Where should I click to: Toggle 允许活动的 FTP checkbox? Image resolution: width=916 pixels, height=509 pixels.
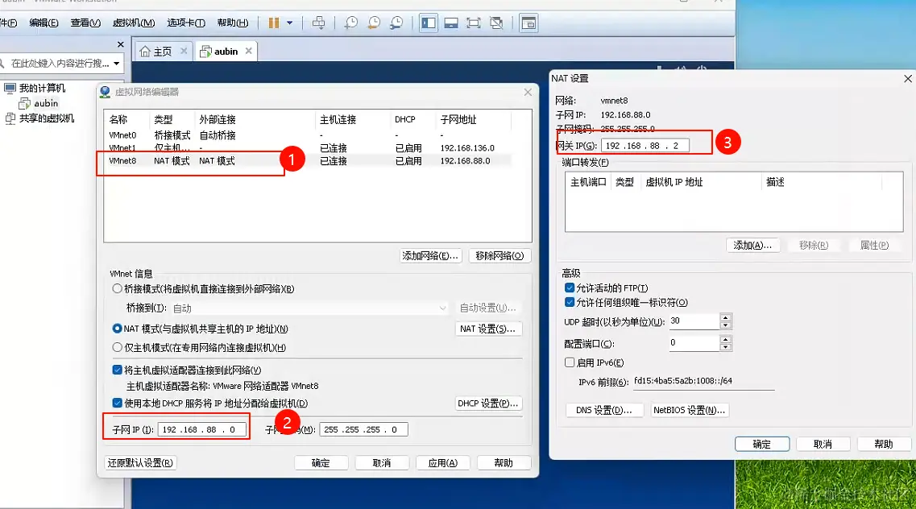[x=570, y=288]
